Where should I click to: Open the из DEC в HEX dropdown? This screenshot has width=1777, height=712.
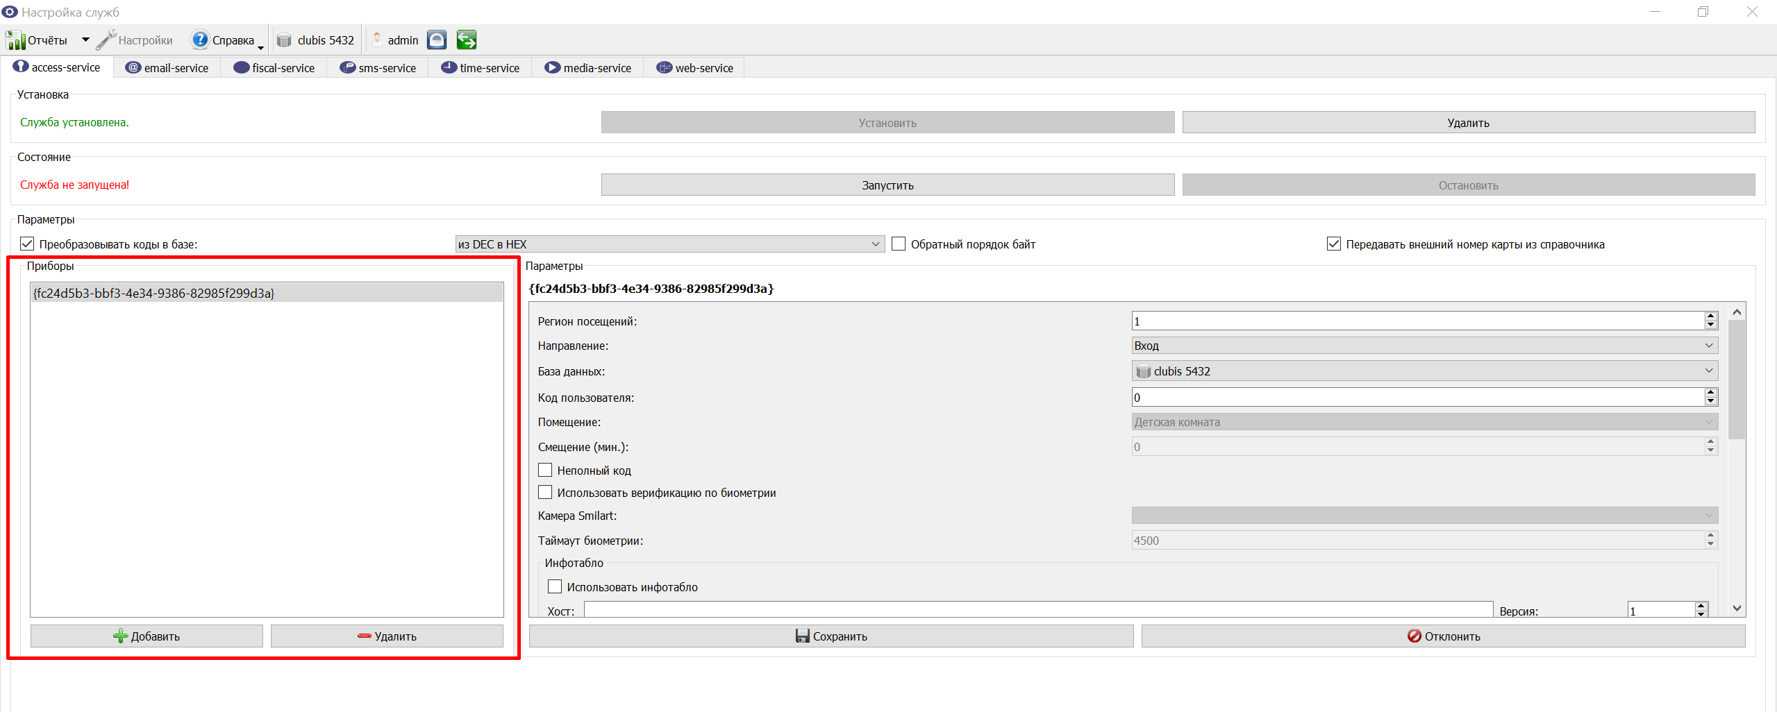click(x=670, y=244)
